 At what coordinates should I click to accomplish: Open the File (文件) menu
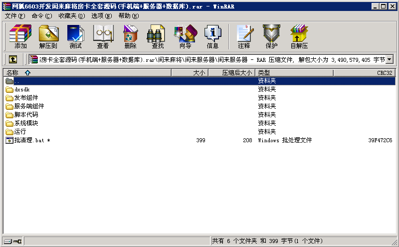(14, 16)
